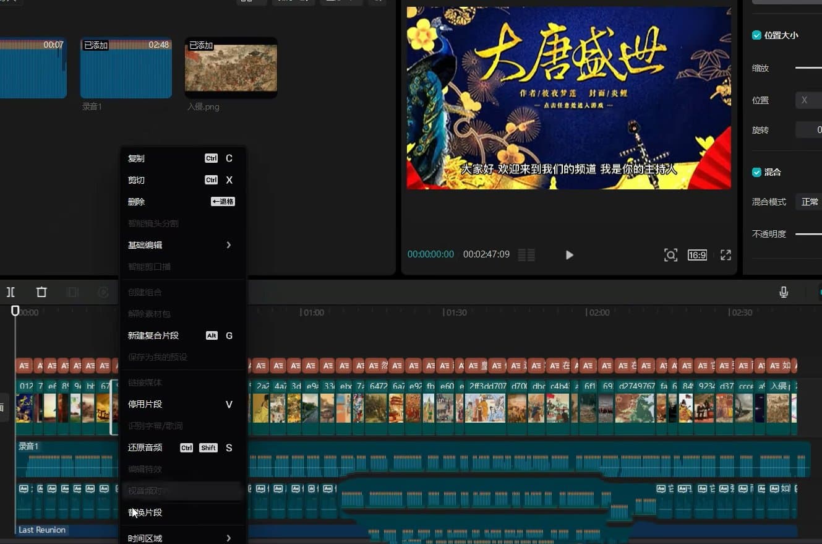The height and width of the screenshot is (544, 822).
Task: Disable the 混合 checkbox on the right panel
Action: (x=756, y=172)
